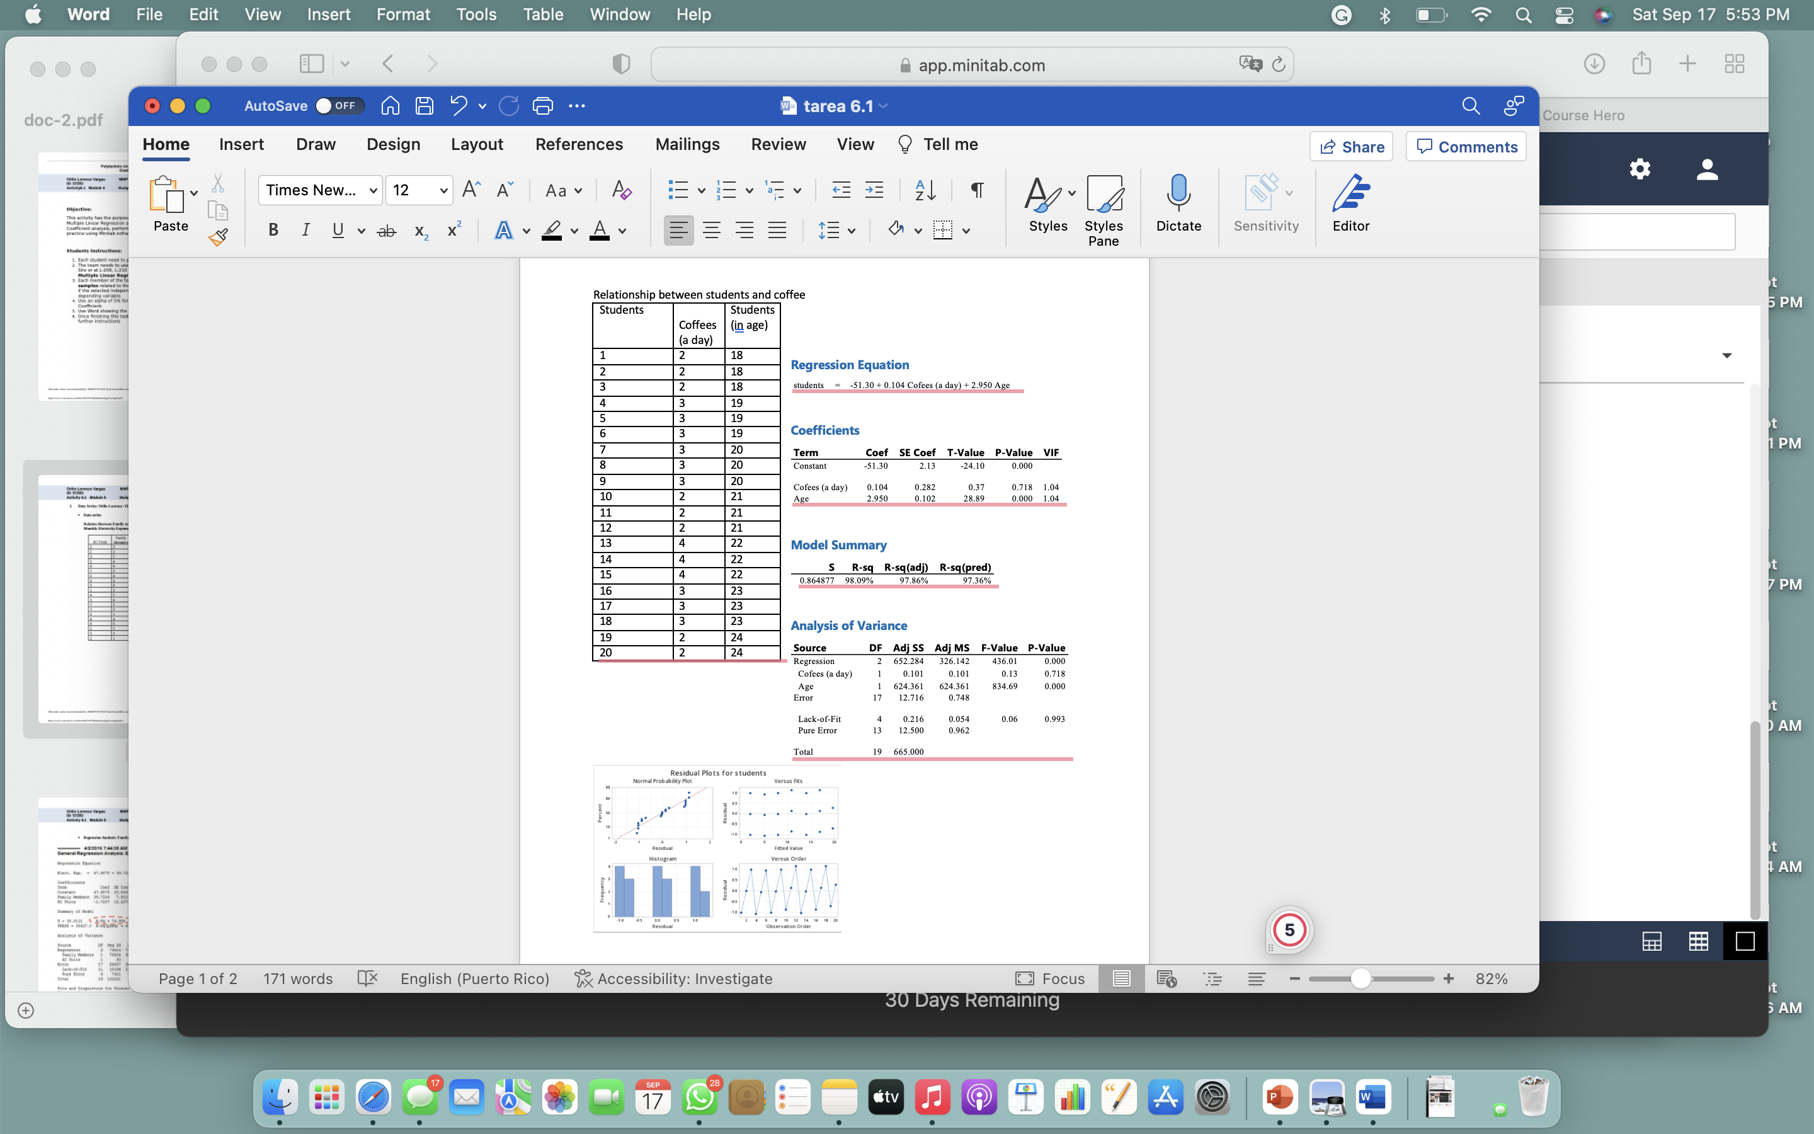Image resolution: width=1814 pixels, height=1134 pixels.
Task: Click the Share button
Action: [x=1351, y=146]
